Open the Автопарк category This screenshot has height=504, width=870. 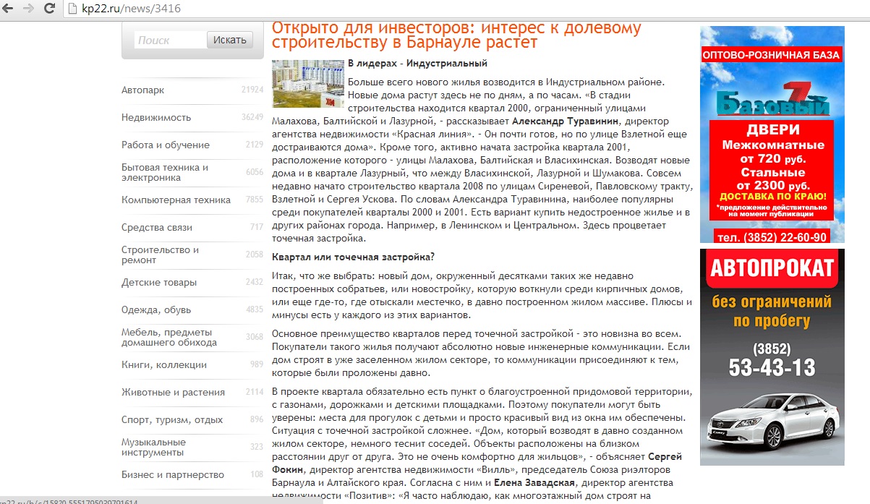point(143,90)
